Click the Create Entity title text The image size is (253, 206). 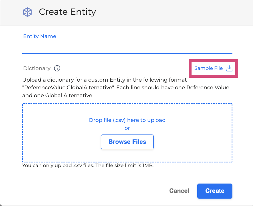click(67, 12)
